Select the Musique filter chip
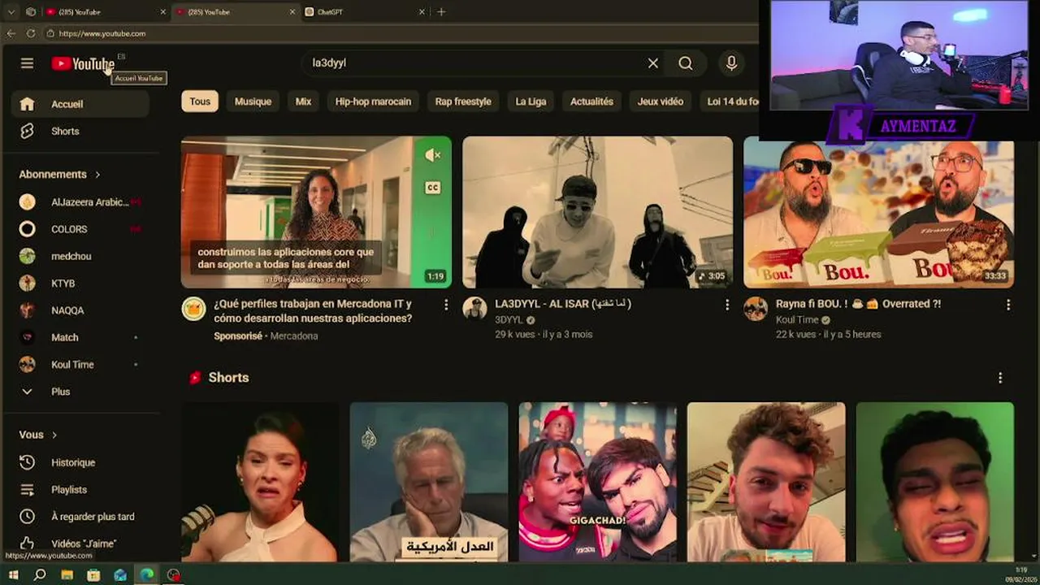The image size is (1040, 585). (253, 102)
